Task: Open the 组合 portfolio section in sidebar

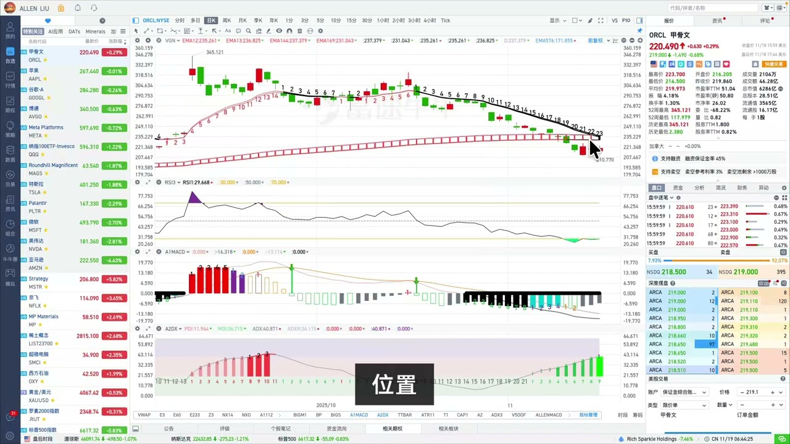Action: pos(10,228)
